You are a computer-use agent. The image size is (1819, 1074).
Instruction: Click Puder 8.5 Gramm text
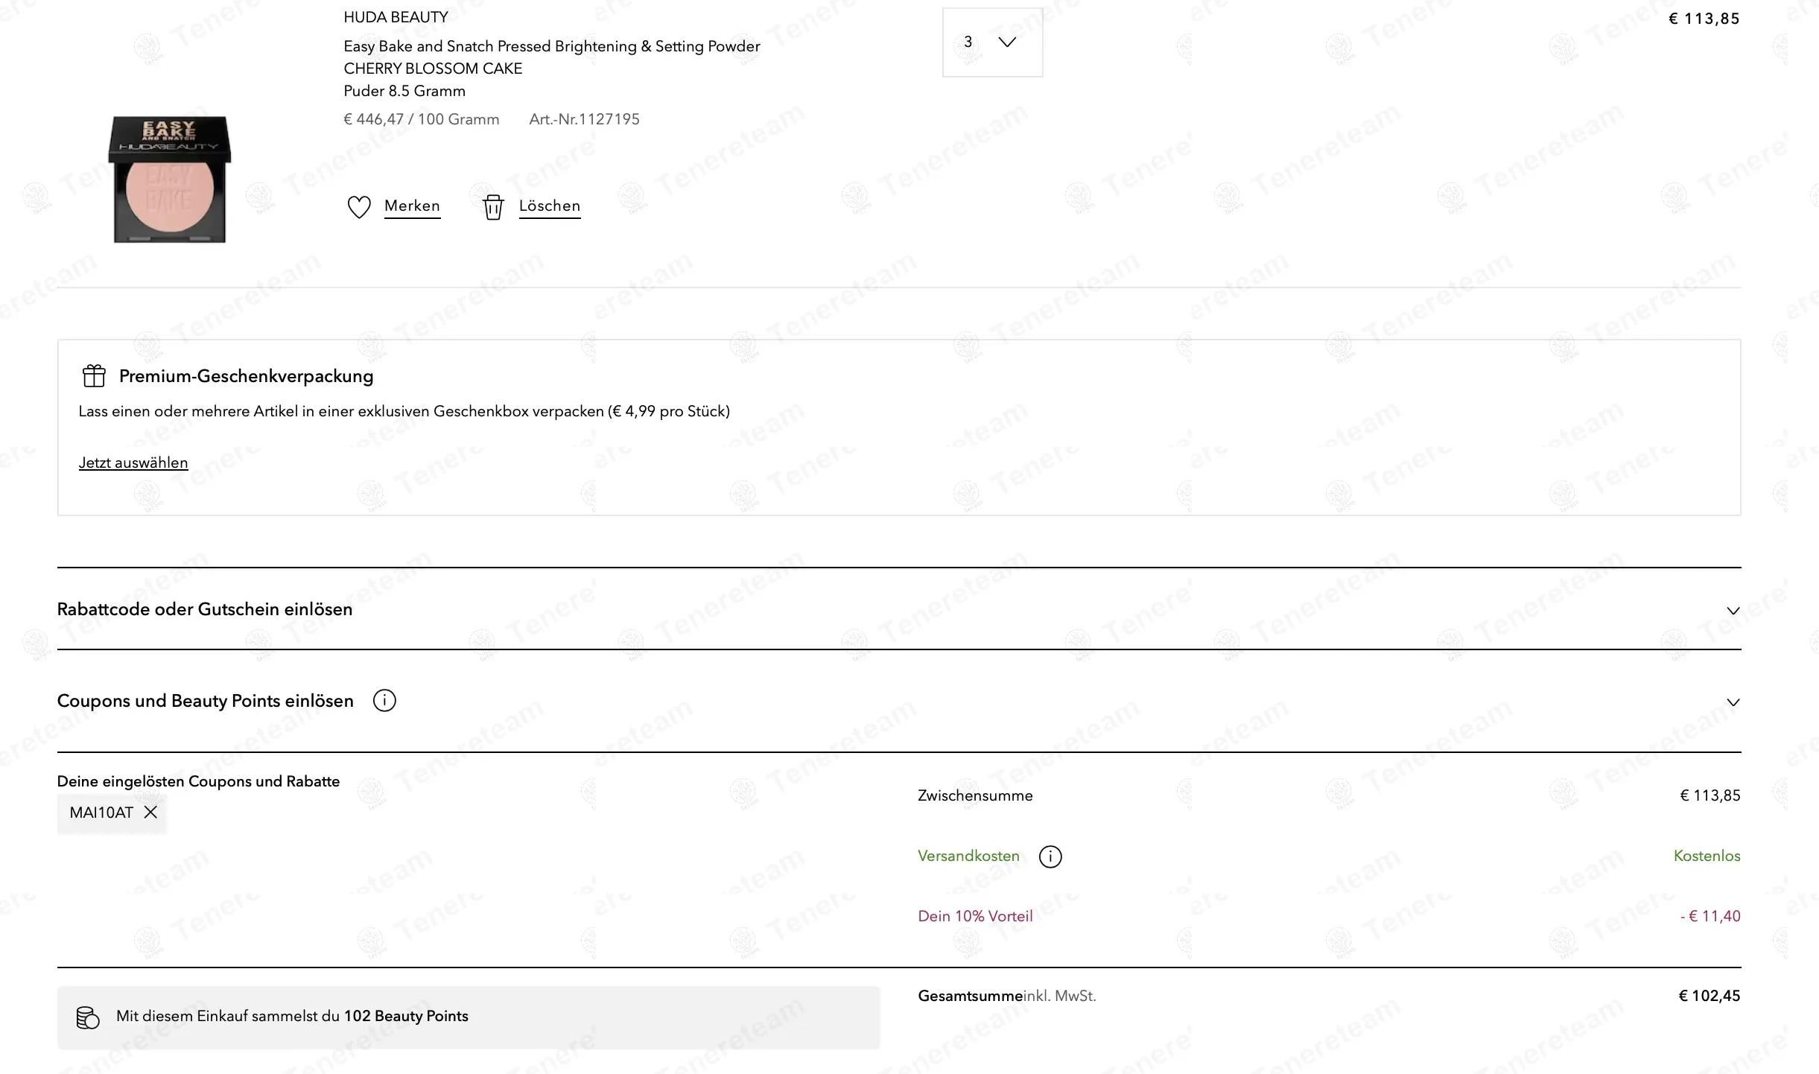click(x=404, y=91)
